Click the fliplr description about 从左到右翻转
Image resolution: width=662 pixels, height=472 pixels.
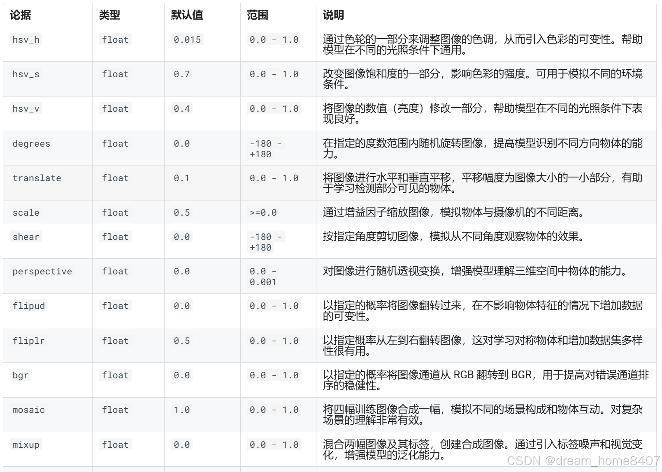point(483,345)
